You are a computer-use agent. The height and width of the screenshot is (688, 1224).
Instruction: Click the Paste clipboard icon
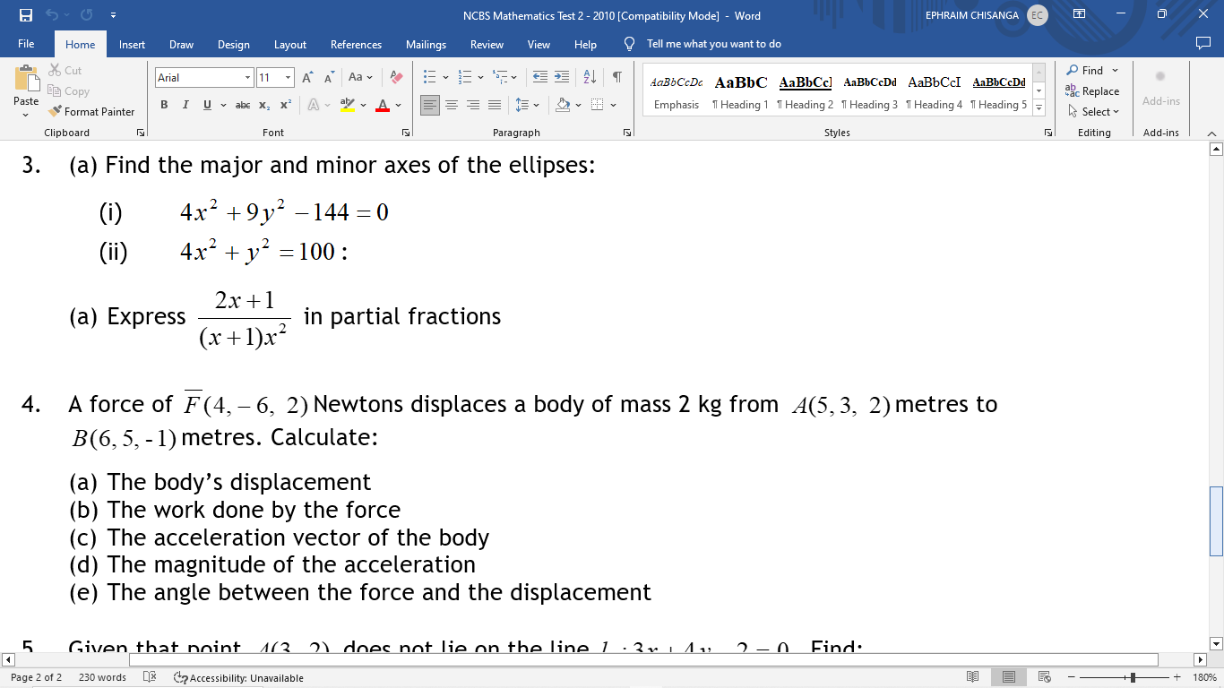(26, 79)
